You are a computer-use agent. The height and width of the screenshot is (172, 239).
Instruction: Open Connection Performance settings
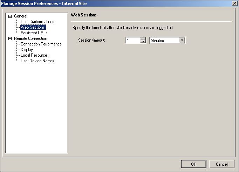click(41, 44)
